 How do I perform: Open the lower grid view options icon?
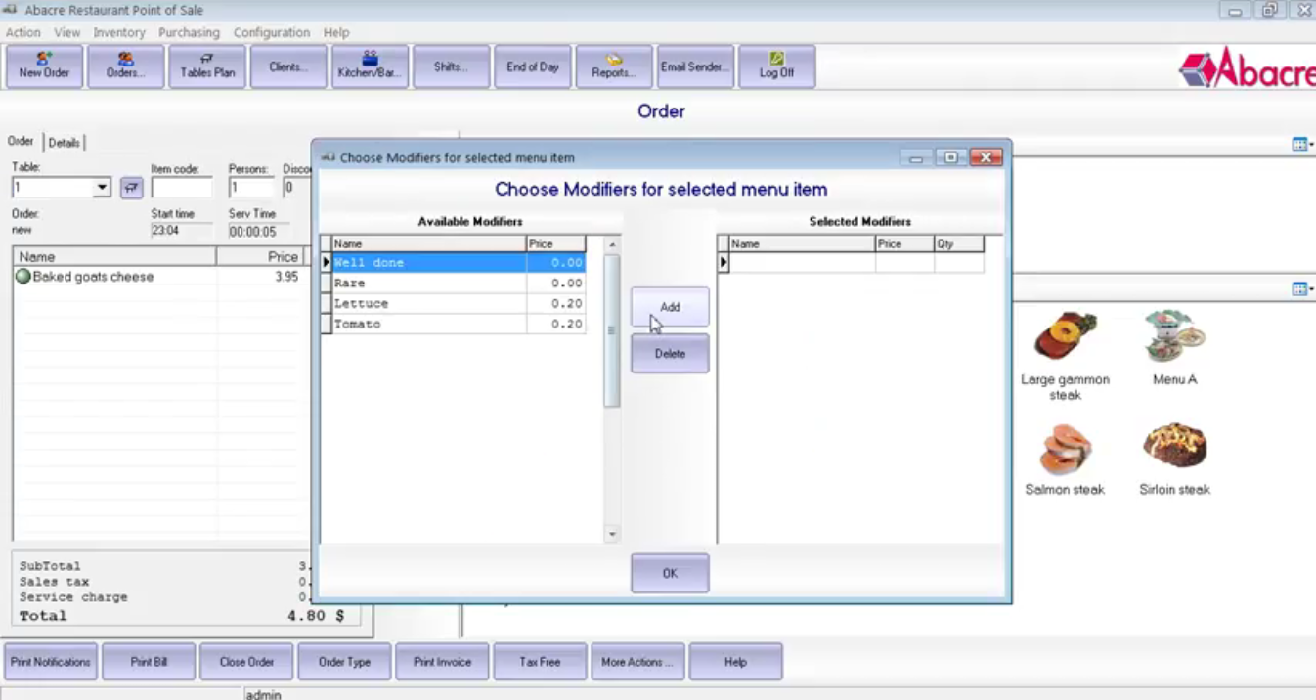pos(1301,289)
